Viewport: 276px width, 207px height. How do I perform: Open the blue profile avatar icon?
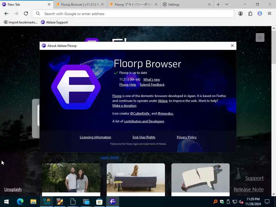coord(260,13)
